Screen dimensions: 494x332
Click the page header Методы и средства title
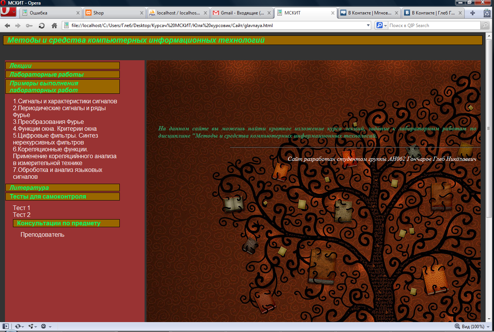pos(136,40)
